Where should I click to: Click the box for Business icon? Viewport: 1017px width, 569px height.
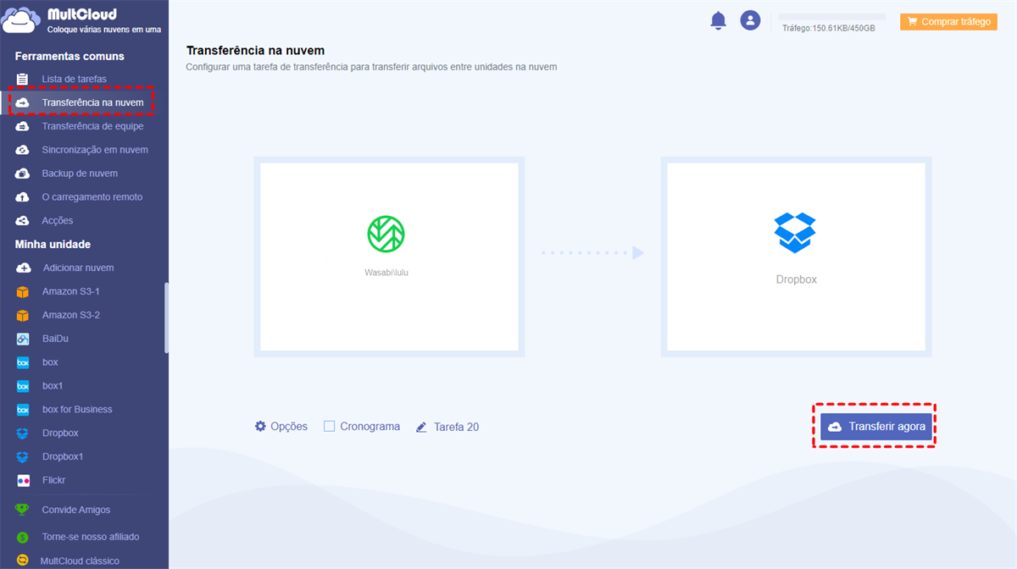(x=23, y=410)
